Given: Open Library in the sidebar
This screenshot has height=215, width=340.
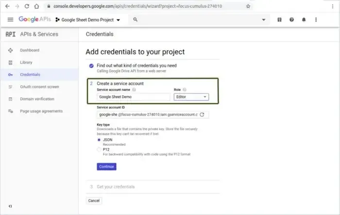Looking at the screenshot, I should tap(26, 62).
